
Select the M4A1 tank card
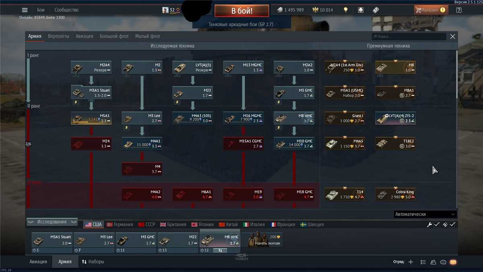pyautogui.click(x=142, y=143)
